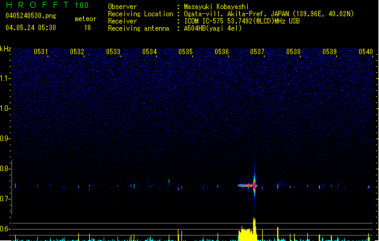Click the Receiving antenna label
379x241 pixels.
tap(139, 28)
